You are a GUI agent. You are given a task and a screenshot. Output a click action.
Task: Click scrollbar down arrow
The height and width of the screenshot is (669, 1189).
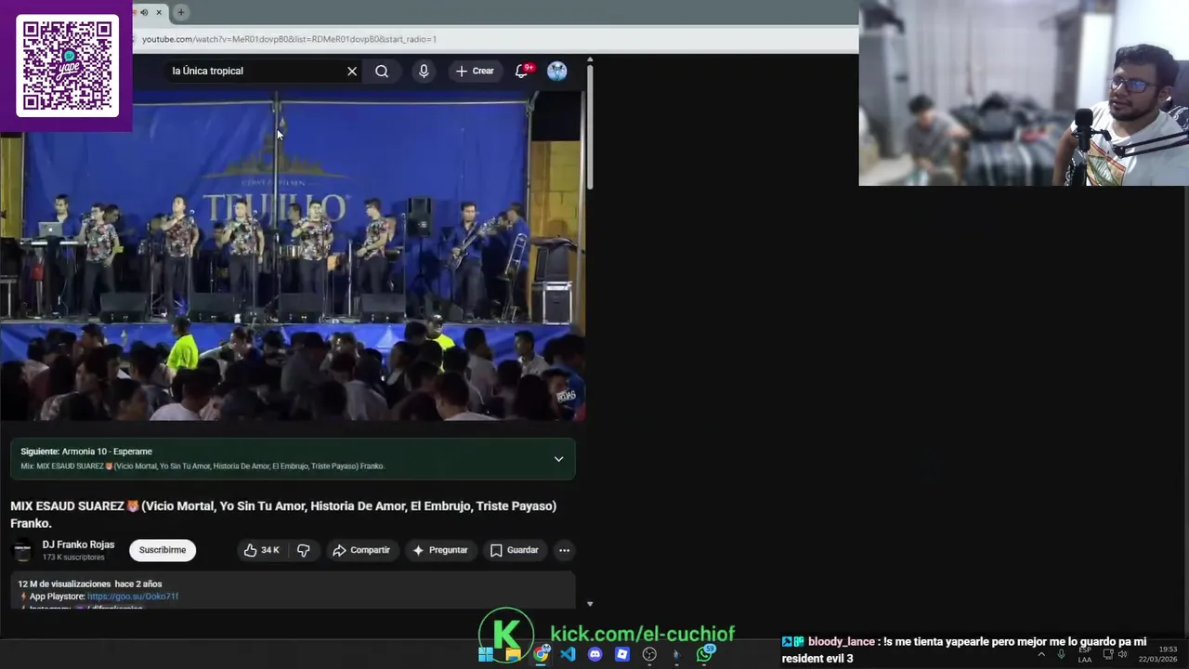[590, 604]
